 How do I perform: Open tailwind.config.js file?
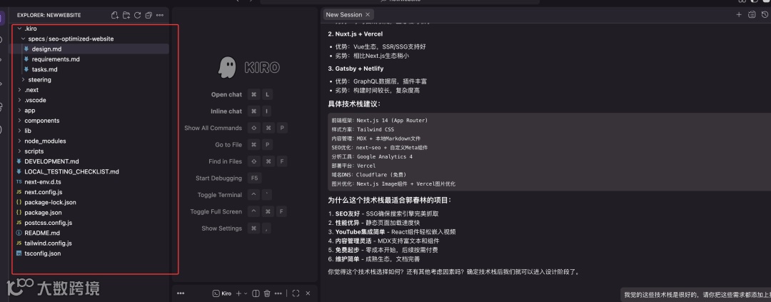tap(48, 243)
